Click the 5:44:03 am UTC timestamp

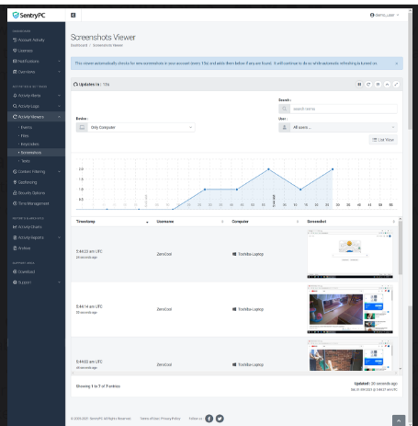(89, 362)
